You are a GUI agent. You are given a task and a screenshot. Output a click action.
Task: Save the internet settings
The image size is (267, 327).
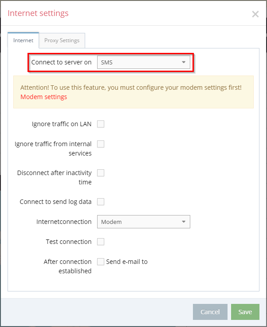click(x=245, y=312)
